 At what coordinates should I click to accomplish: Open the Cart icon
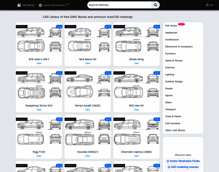point(207,5)
